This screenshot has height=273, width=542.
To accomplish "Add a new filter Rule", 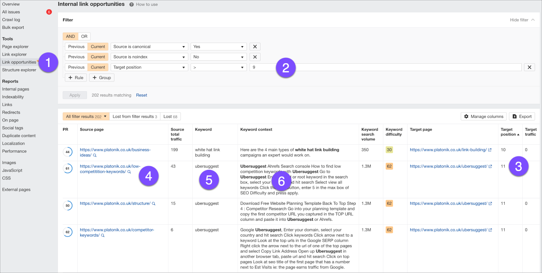I will [76, 78].
